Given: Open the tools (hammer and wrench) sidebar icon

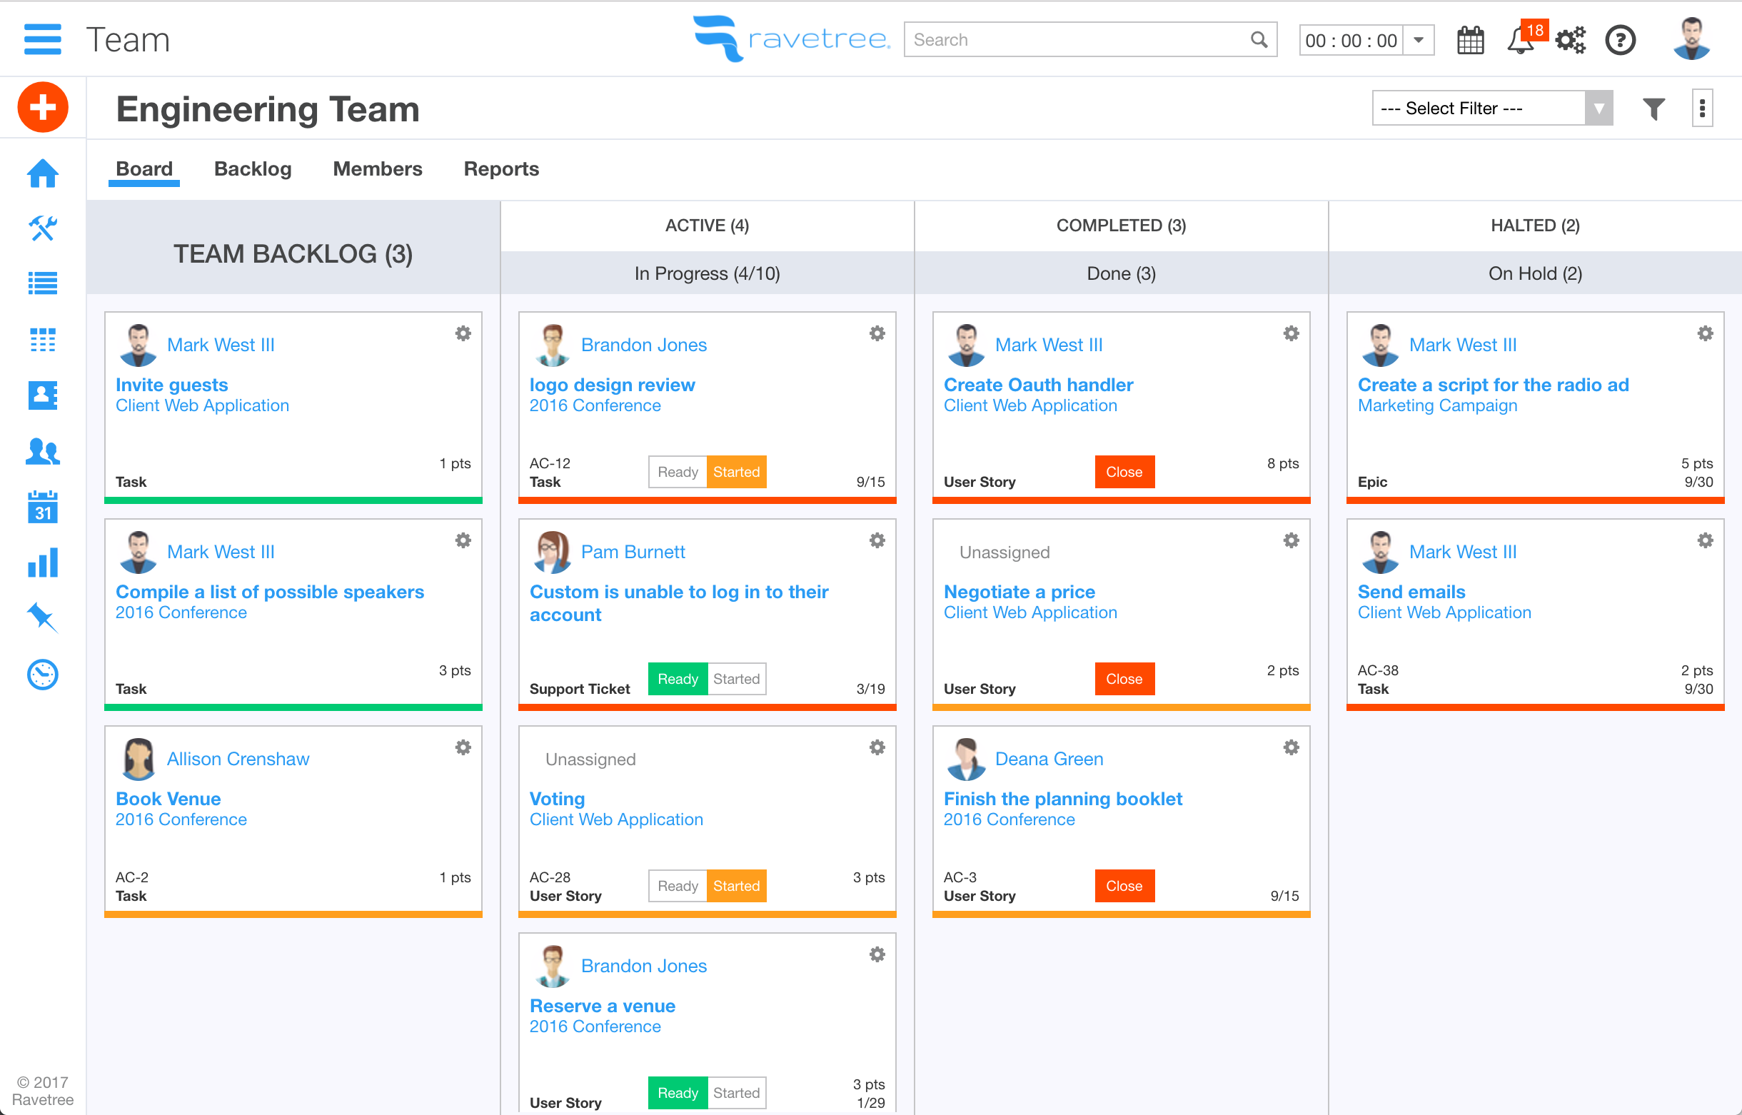Looking at the screenshot, I should [x=43, y=228].
